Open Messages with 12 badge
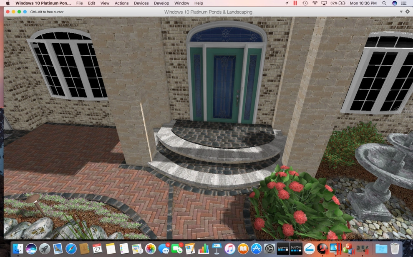This screenshot has width=413, height=257. (164, 248)
